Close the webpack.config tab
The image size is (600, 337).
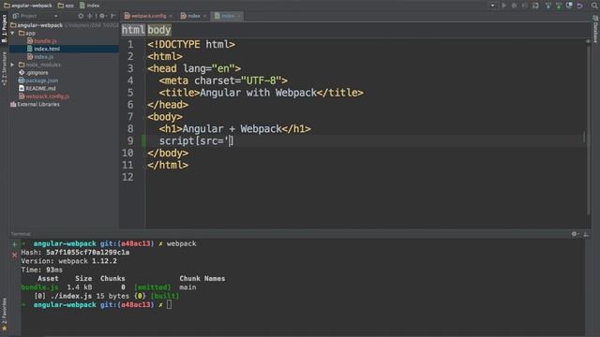171,16
